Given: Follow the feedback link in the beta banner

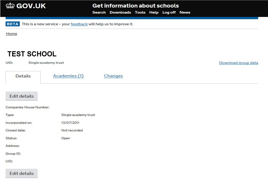Looking at the screenshot, I should (79, 24).
